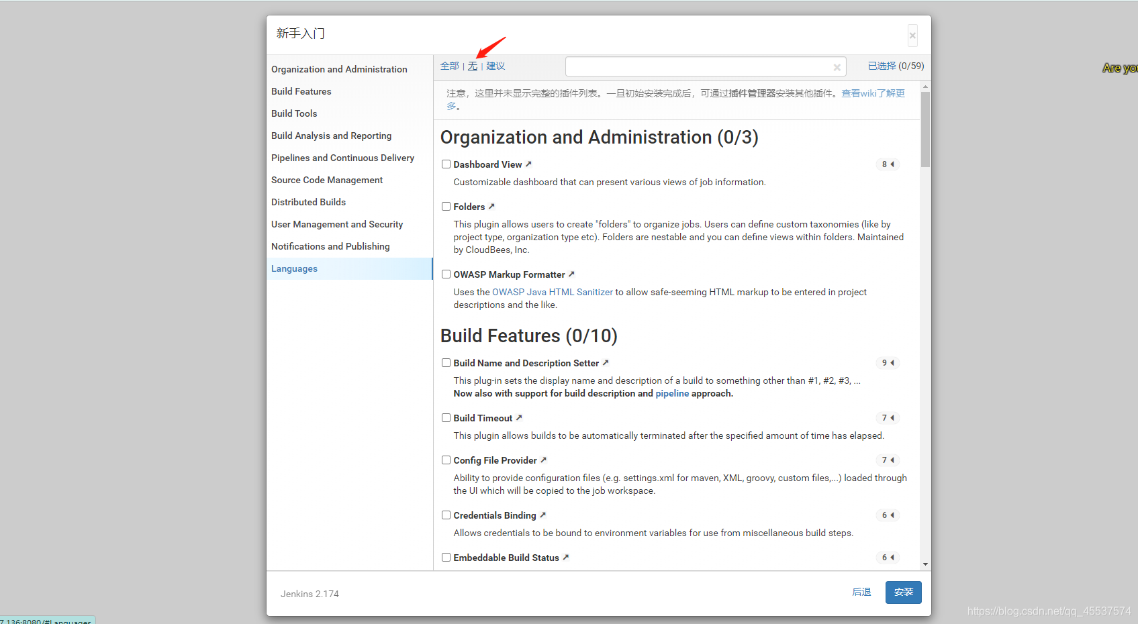The image size is (1138, 624).
Task: Check the Folders plugin
Action: [446, 206]
